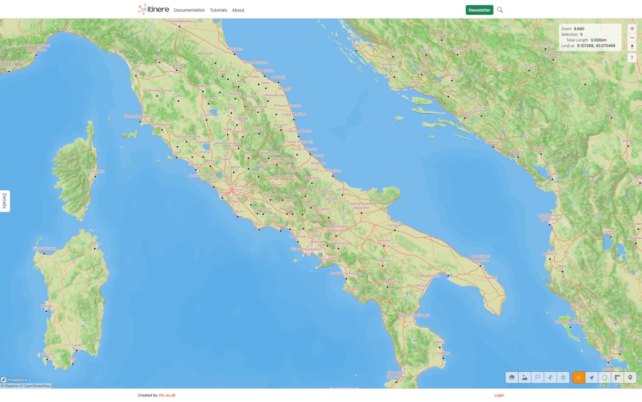Open the search magnifier icon
This screenshot has height=402, width=642.
coord(500,10)
